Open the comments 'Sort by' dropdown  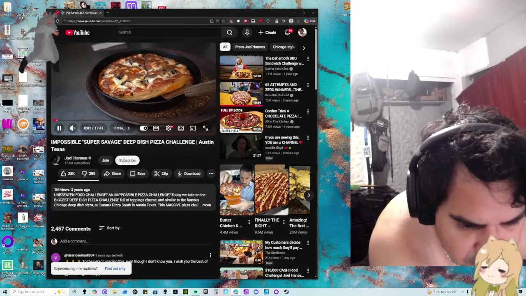[x=109, y=228]
